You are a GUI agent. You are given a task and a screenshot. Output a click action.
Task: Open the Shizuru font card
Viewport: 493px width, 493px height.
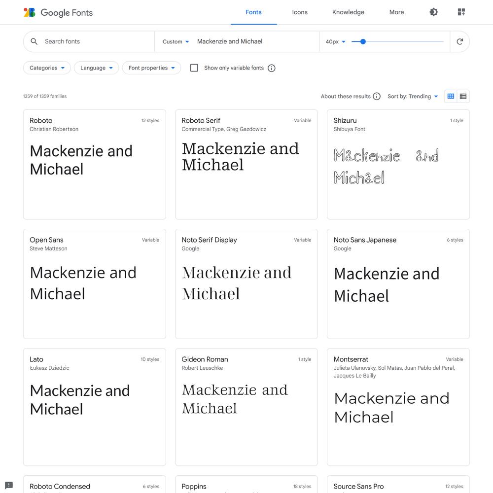click(x=398, y=165)
